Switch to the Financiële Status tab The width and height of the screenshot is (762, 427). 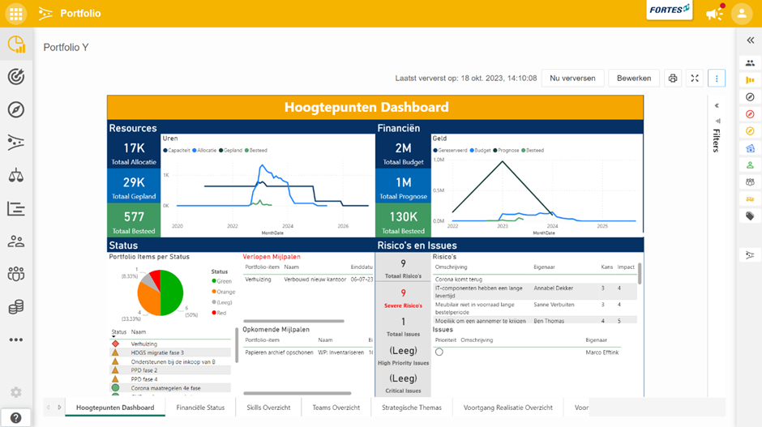(199, 408)
